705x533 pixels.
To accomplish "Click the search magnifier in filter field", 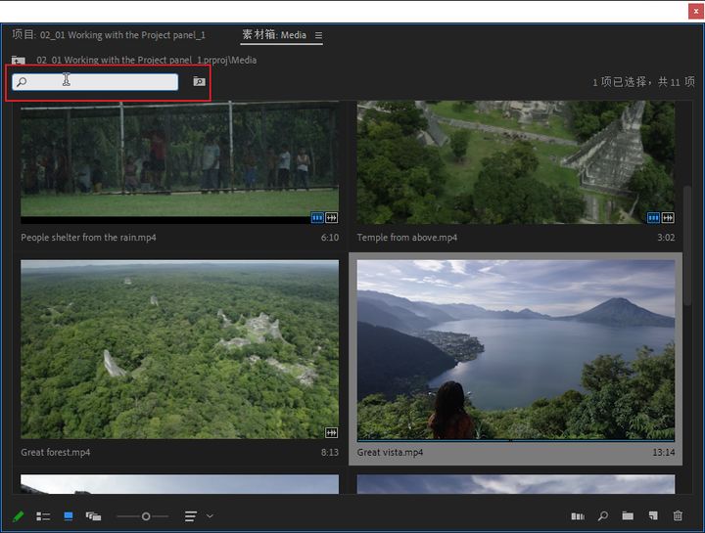I will point(22,82).
